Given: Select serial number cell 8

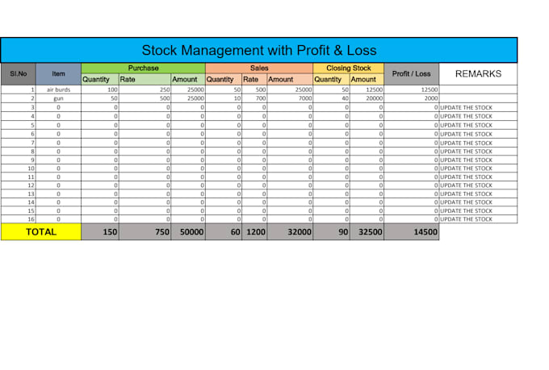Looking at the screenshot, I should (19, 152).
